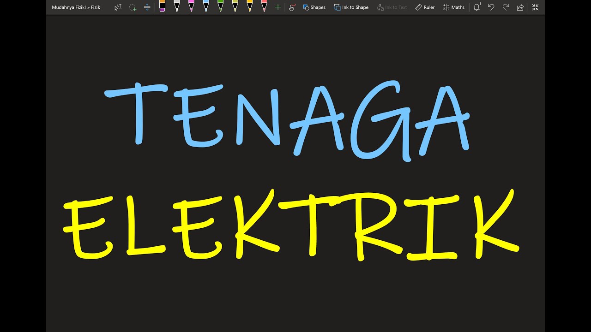591x332 pixels.
Task: Add a new pen with plus icon
Action: point(277,7)
